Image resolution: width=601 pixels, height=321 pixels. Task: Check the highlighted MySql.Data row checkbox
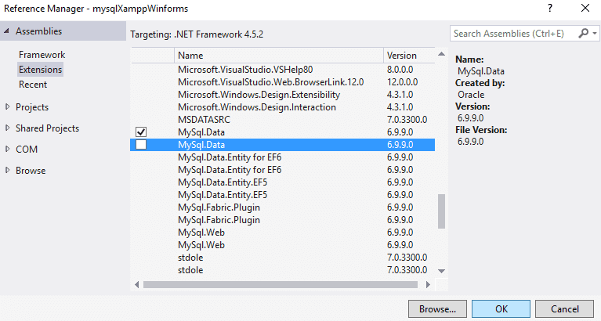[141, 144]
